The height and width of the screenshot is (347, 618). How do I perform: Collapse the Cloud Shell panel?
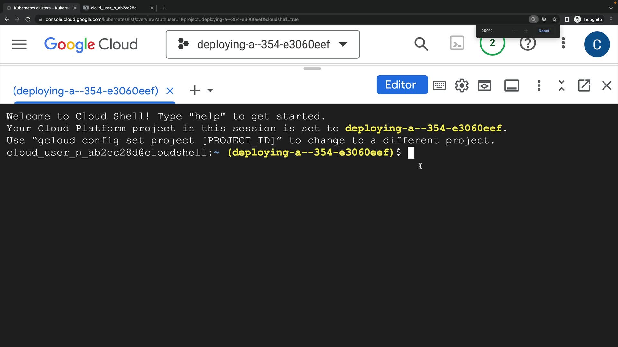561,85
